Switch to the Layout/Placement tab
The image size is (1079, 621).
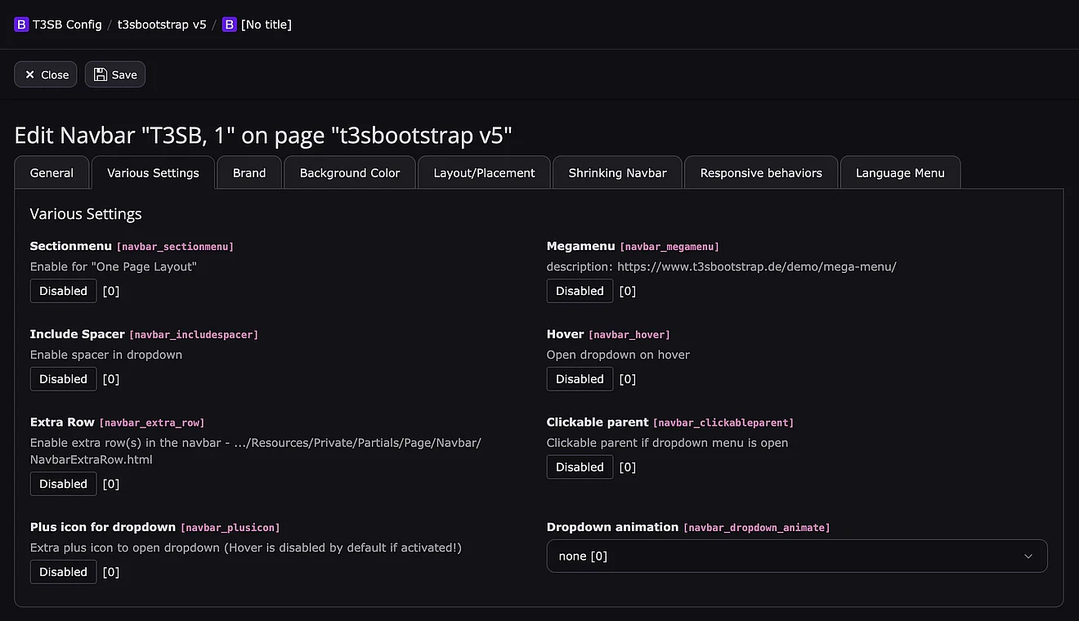484,173
